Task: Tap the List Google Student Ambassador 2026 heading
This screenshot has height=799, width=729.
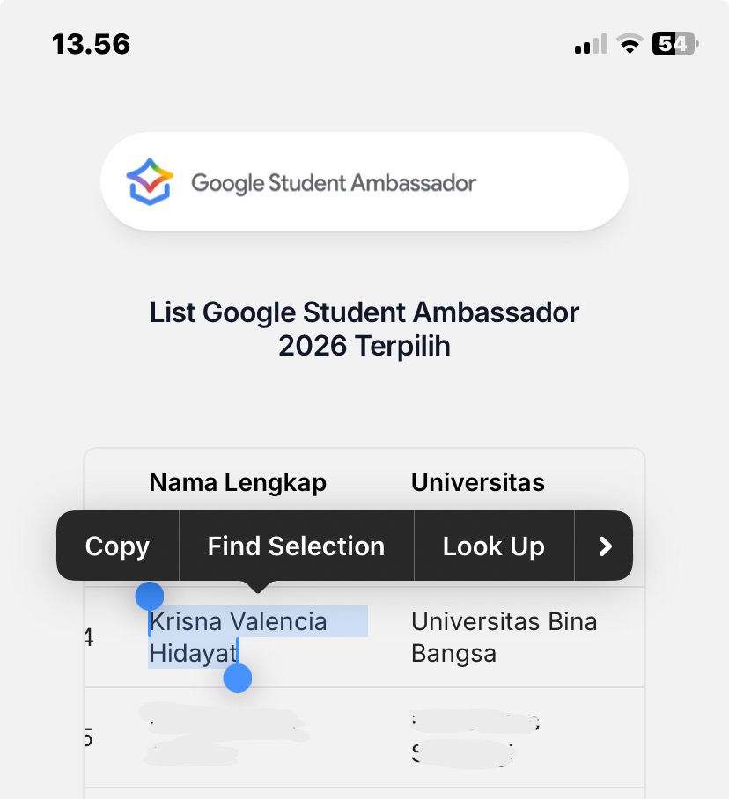Action: (x=364, y=329)
